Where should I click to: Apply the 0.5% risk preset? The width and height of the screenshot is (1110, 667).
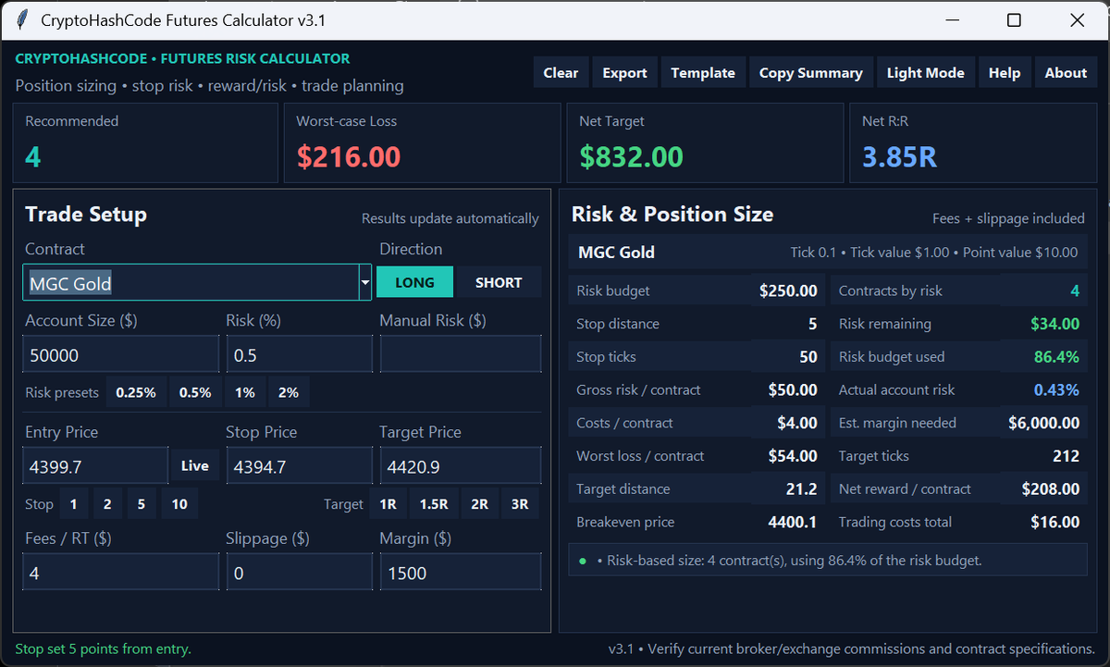tap(195, 392)
